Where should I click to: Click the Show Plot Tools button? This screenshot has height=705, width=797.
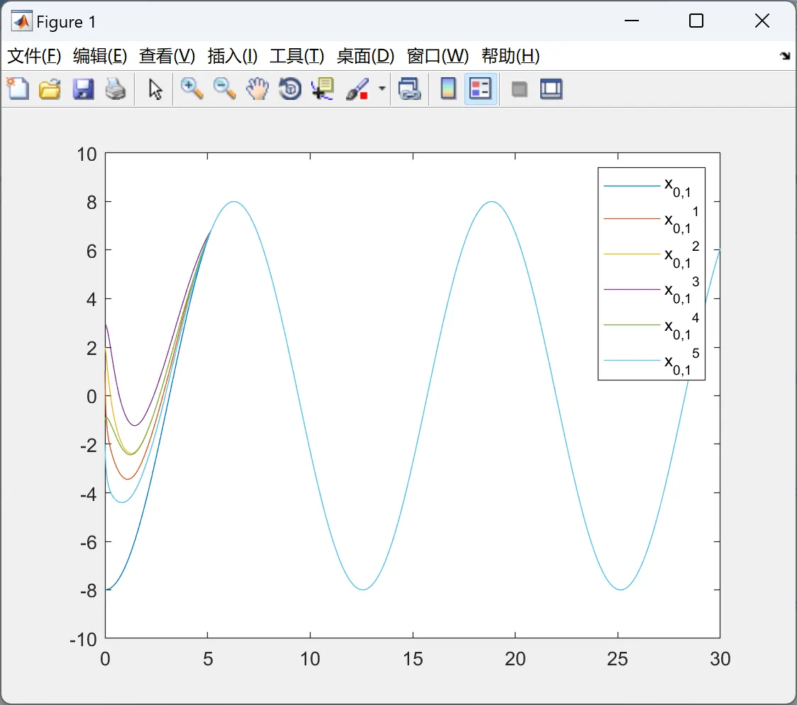551,89
